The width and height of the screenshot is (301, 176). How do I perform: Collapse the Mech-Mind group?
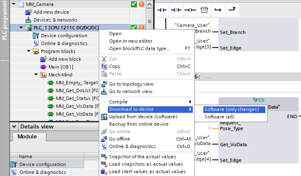tap(36, 75)
